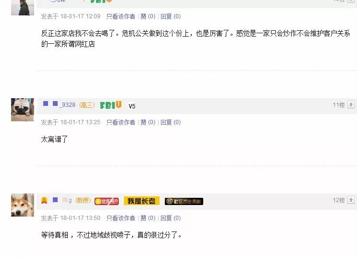Click the 11楼 scroll-to-top arrow icon

(351, 104)
